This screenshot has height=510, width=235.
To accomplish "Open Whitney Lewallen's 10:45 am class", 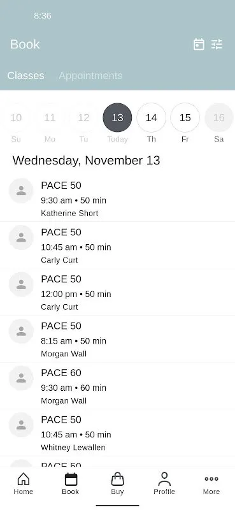I will click(117, 433).
